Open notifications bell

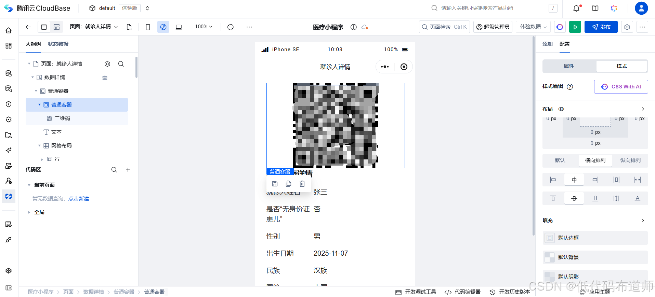(x=576, y=8)
